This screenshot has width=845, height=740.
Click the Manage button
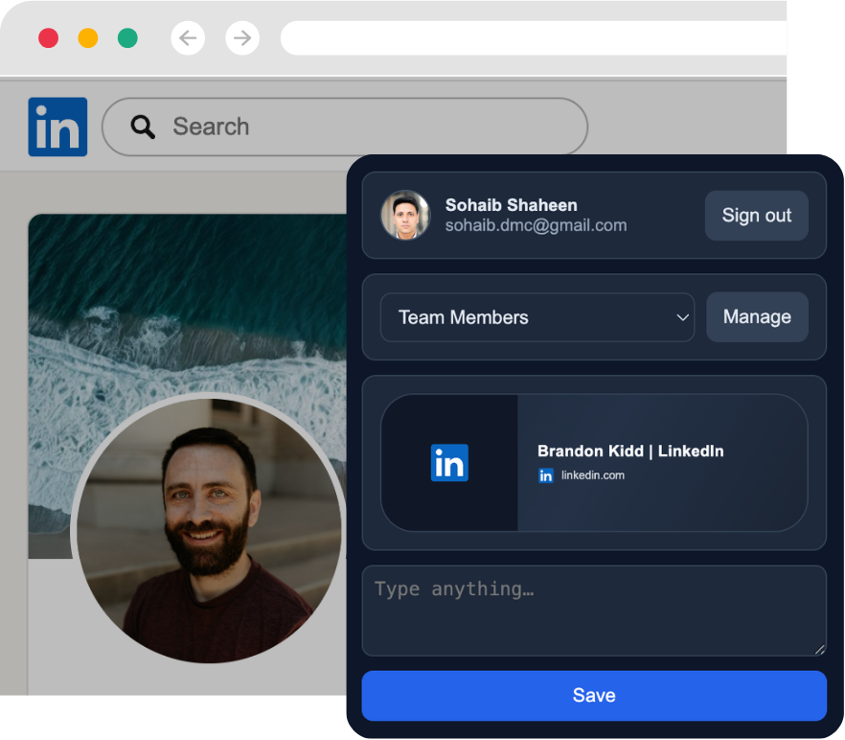[x=757, y=316]
